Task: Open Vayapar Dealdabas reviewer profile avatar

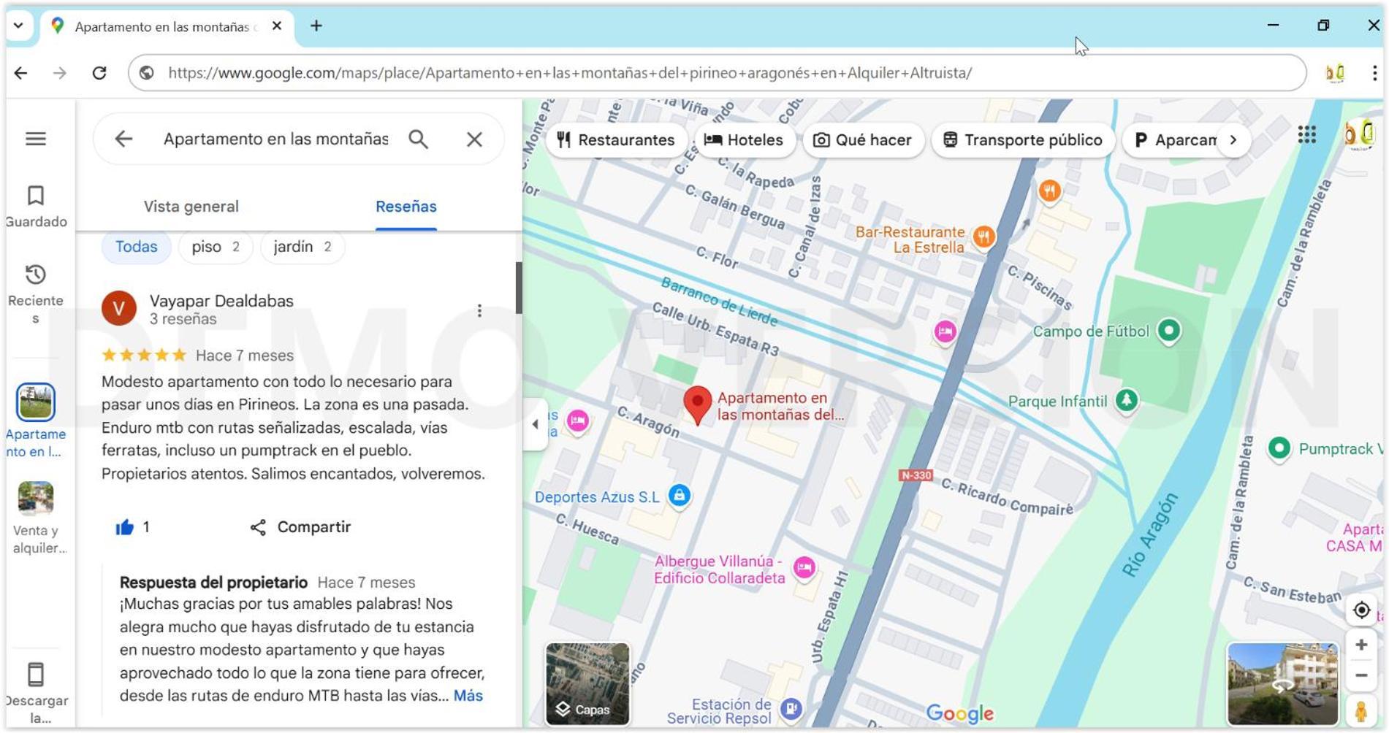Action: [x=119, y=308]
